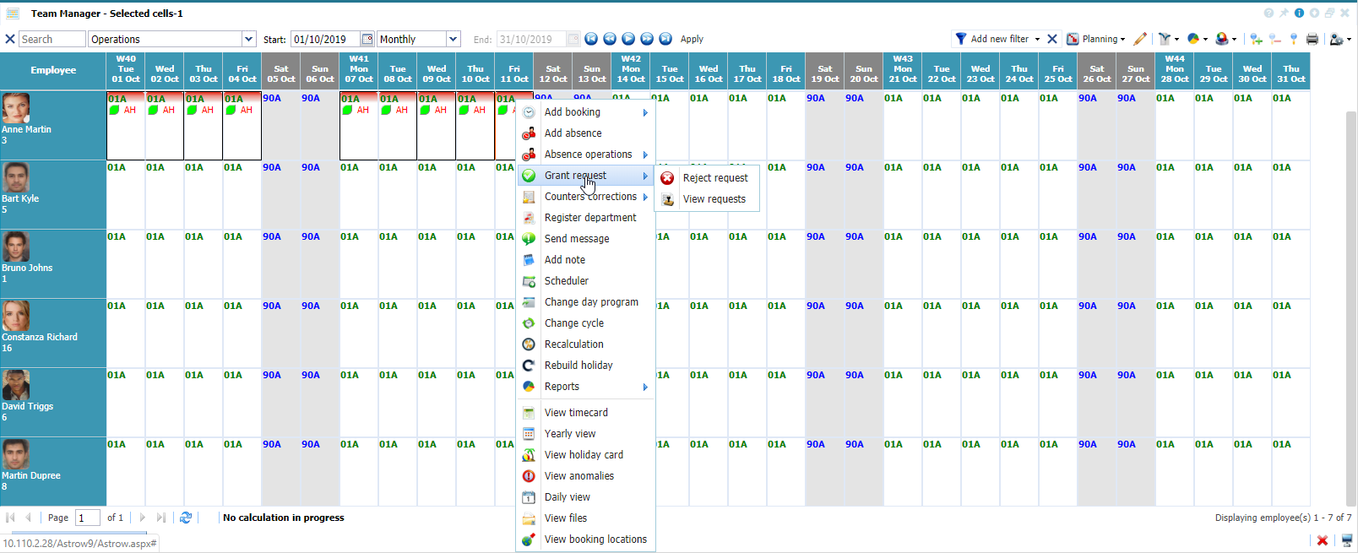This screenshot has width=1358, height=553.
Task: Expand the Add new filter dropdown arrow
Action: point(1037,39)
